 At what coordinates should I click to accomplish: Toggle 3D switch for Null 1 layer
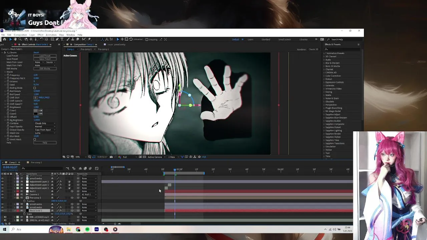72,191
